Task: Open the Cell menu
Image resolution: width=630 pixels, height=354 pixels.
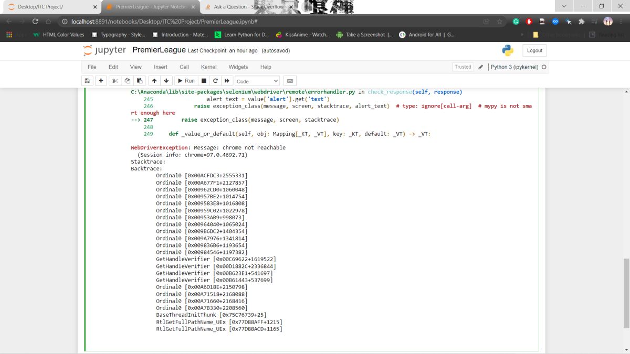Action: (184, 67)
